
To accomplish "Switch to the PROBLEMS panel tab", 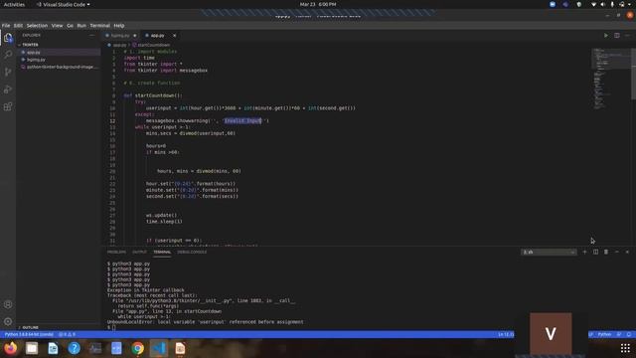I will tap(116, 252).
